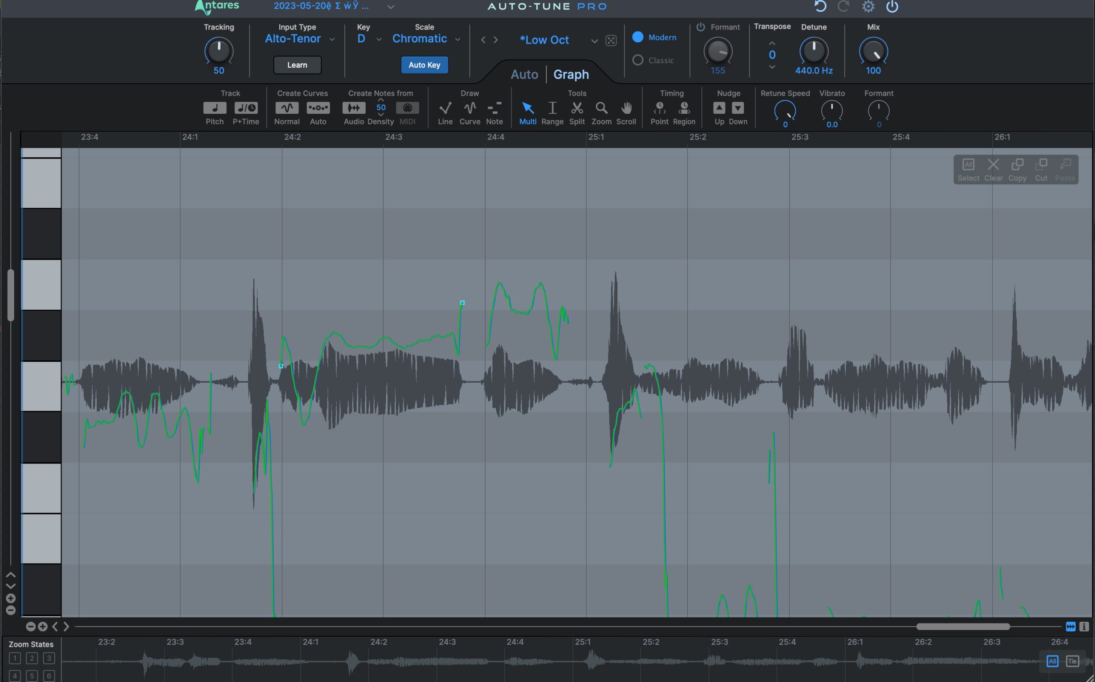Open plugin settings via the gear icon
Screen dimensions: 1095x682
click(867, 7)
